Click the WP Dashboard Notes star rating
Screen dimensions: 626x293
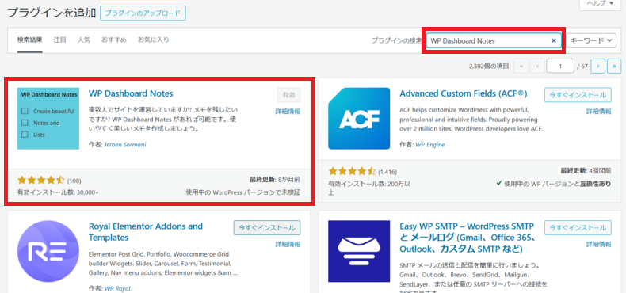coord(40,180)
